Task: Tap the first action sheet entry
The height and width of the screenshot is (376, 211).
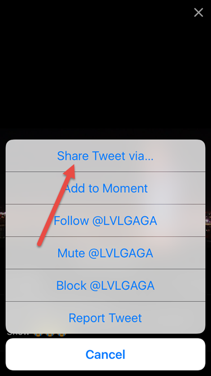Action: coord(105,156)
